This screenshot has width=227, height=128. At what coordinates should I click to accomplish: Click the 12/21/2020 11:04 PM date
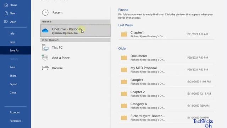click(x=199, y=81)
